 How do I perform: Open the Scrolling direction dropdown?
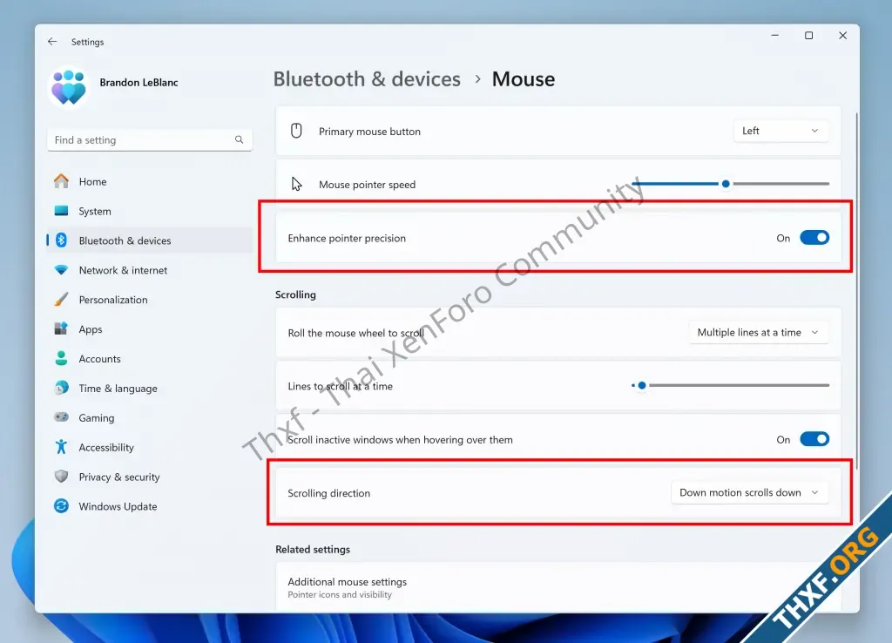coord(749,493)
